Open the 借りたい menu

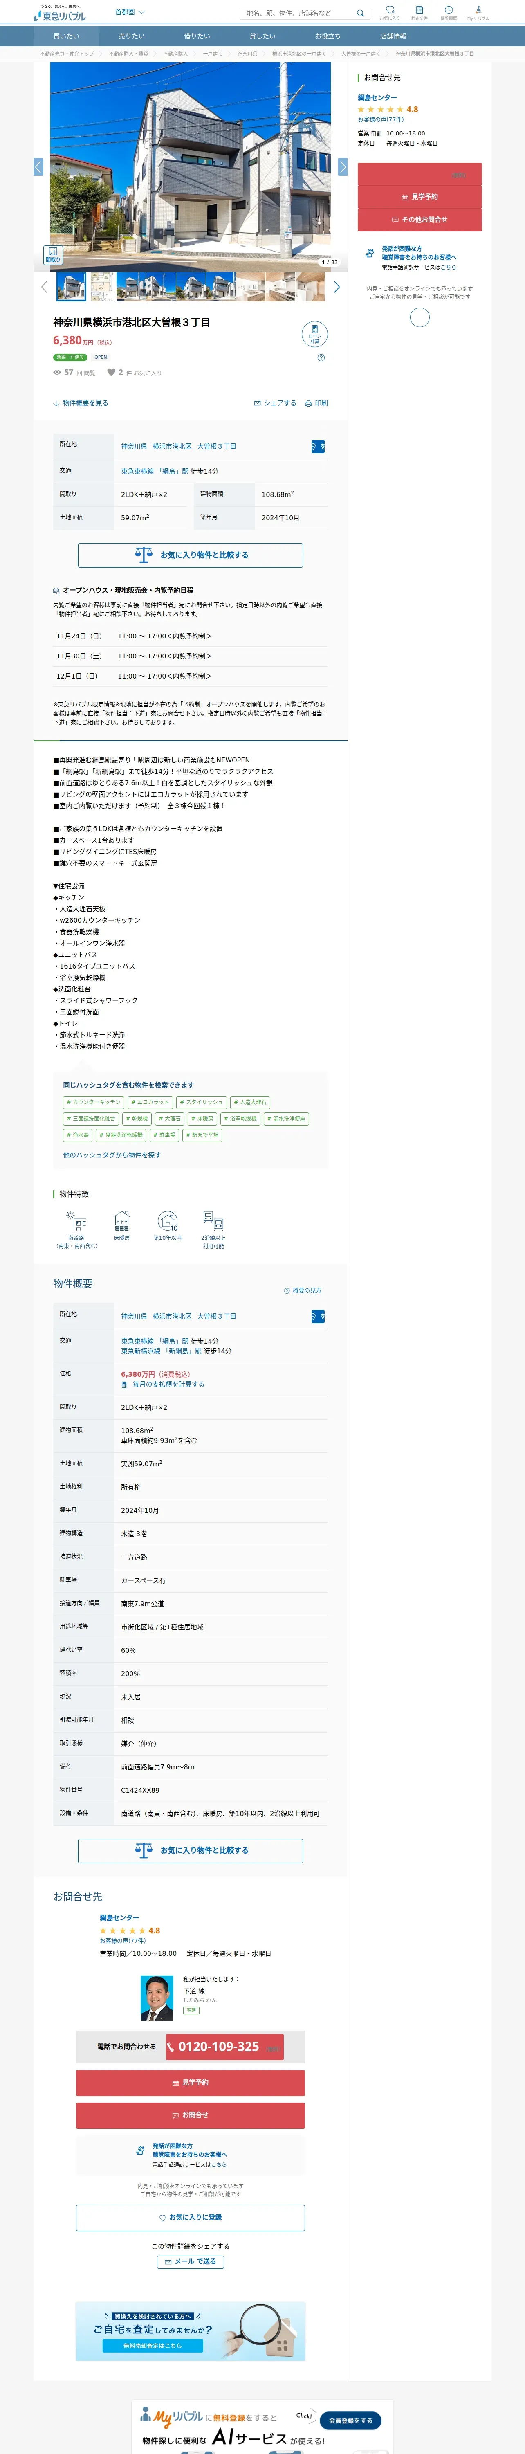pos(197,36)
